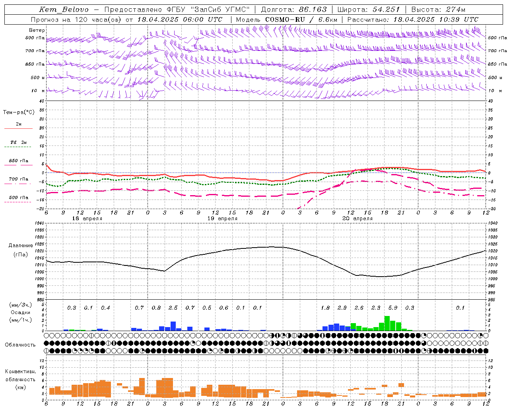Click the (мм/3ч.) unit label
509x407 pixels.
tap(21, 305)
